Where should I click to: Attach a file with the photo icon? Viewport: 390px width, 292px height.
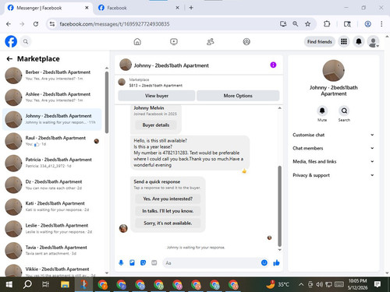(x=132, y=263)
